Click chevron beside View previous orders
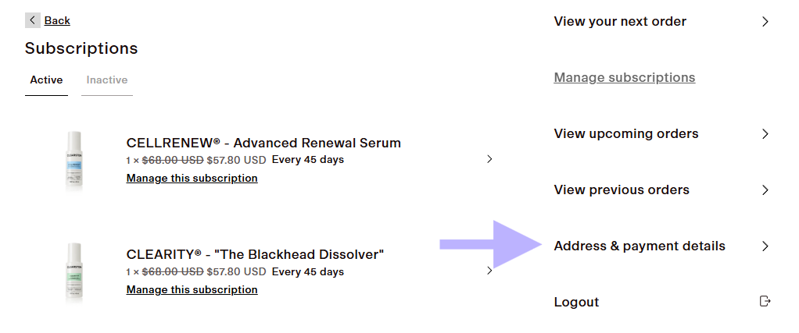 [765, 190]
